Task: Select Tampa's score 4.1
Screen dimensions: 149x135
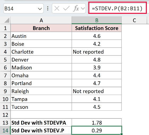Action: (x=97, y=99)
